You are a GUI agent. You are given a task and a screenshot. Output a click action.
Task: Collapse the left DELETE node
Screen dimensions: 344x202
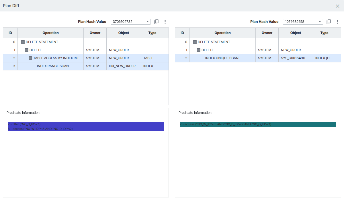[27, 50]
